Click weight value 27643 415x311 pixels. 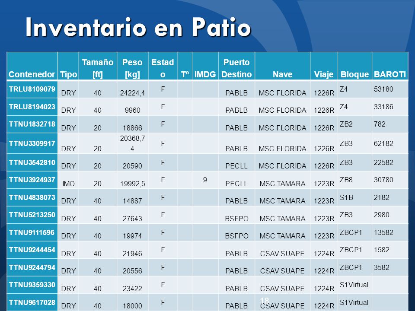pyautogui.click(x=132, y=219)
